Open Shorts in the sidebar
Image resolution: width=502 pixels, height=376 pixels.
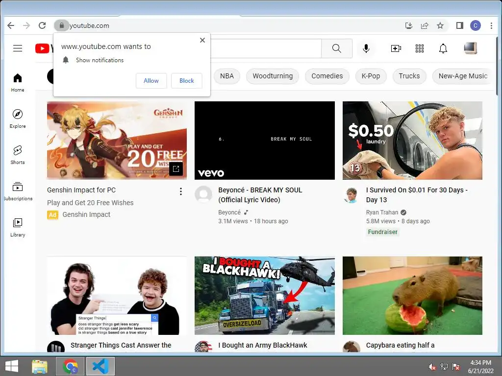pos(18,155)
